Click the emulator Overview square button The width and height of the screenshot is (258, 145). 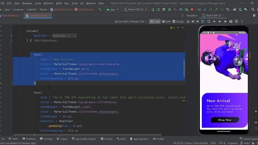click(x=225, y=21)
